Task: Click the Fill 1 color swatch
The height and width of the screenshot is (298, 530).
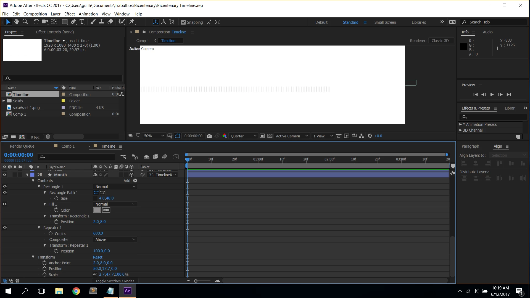Action: (97, 210)
